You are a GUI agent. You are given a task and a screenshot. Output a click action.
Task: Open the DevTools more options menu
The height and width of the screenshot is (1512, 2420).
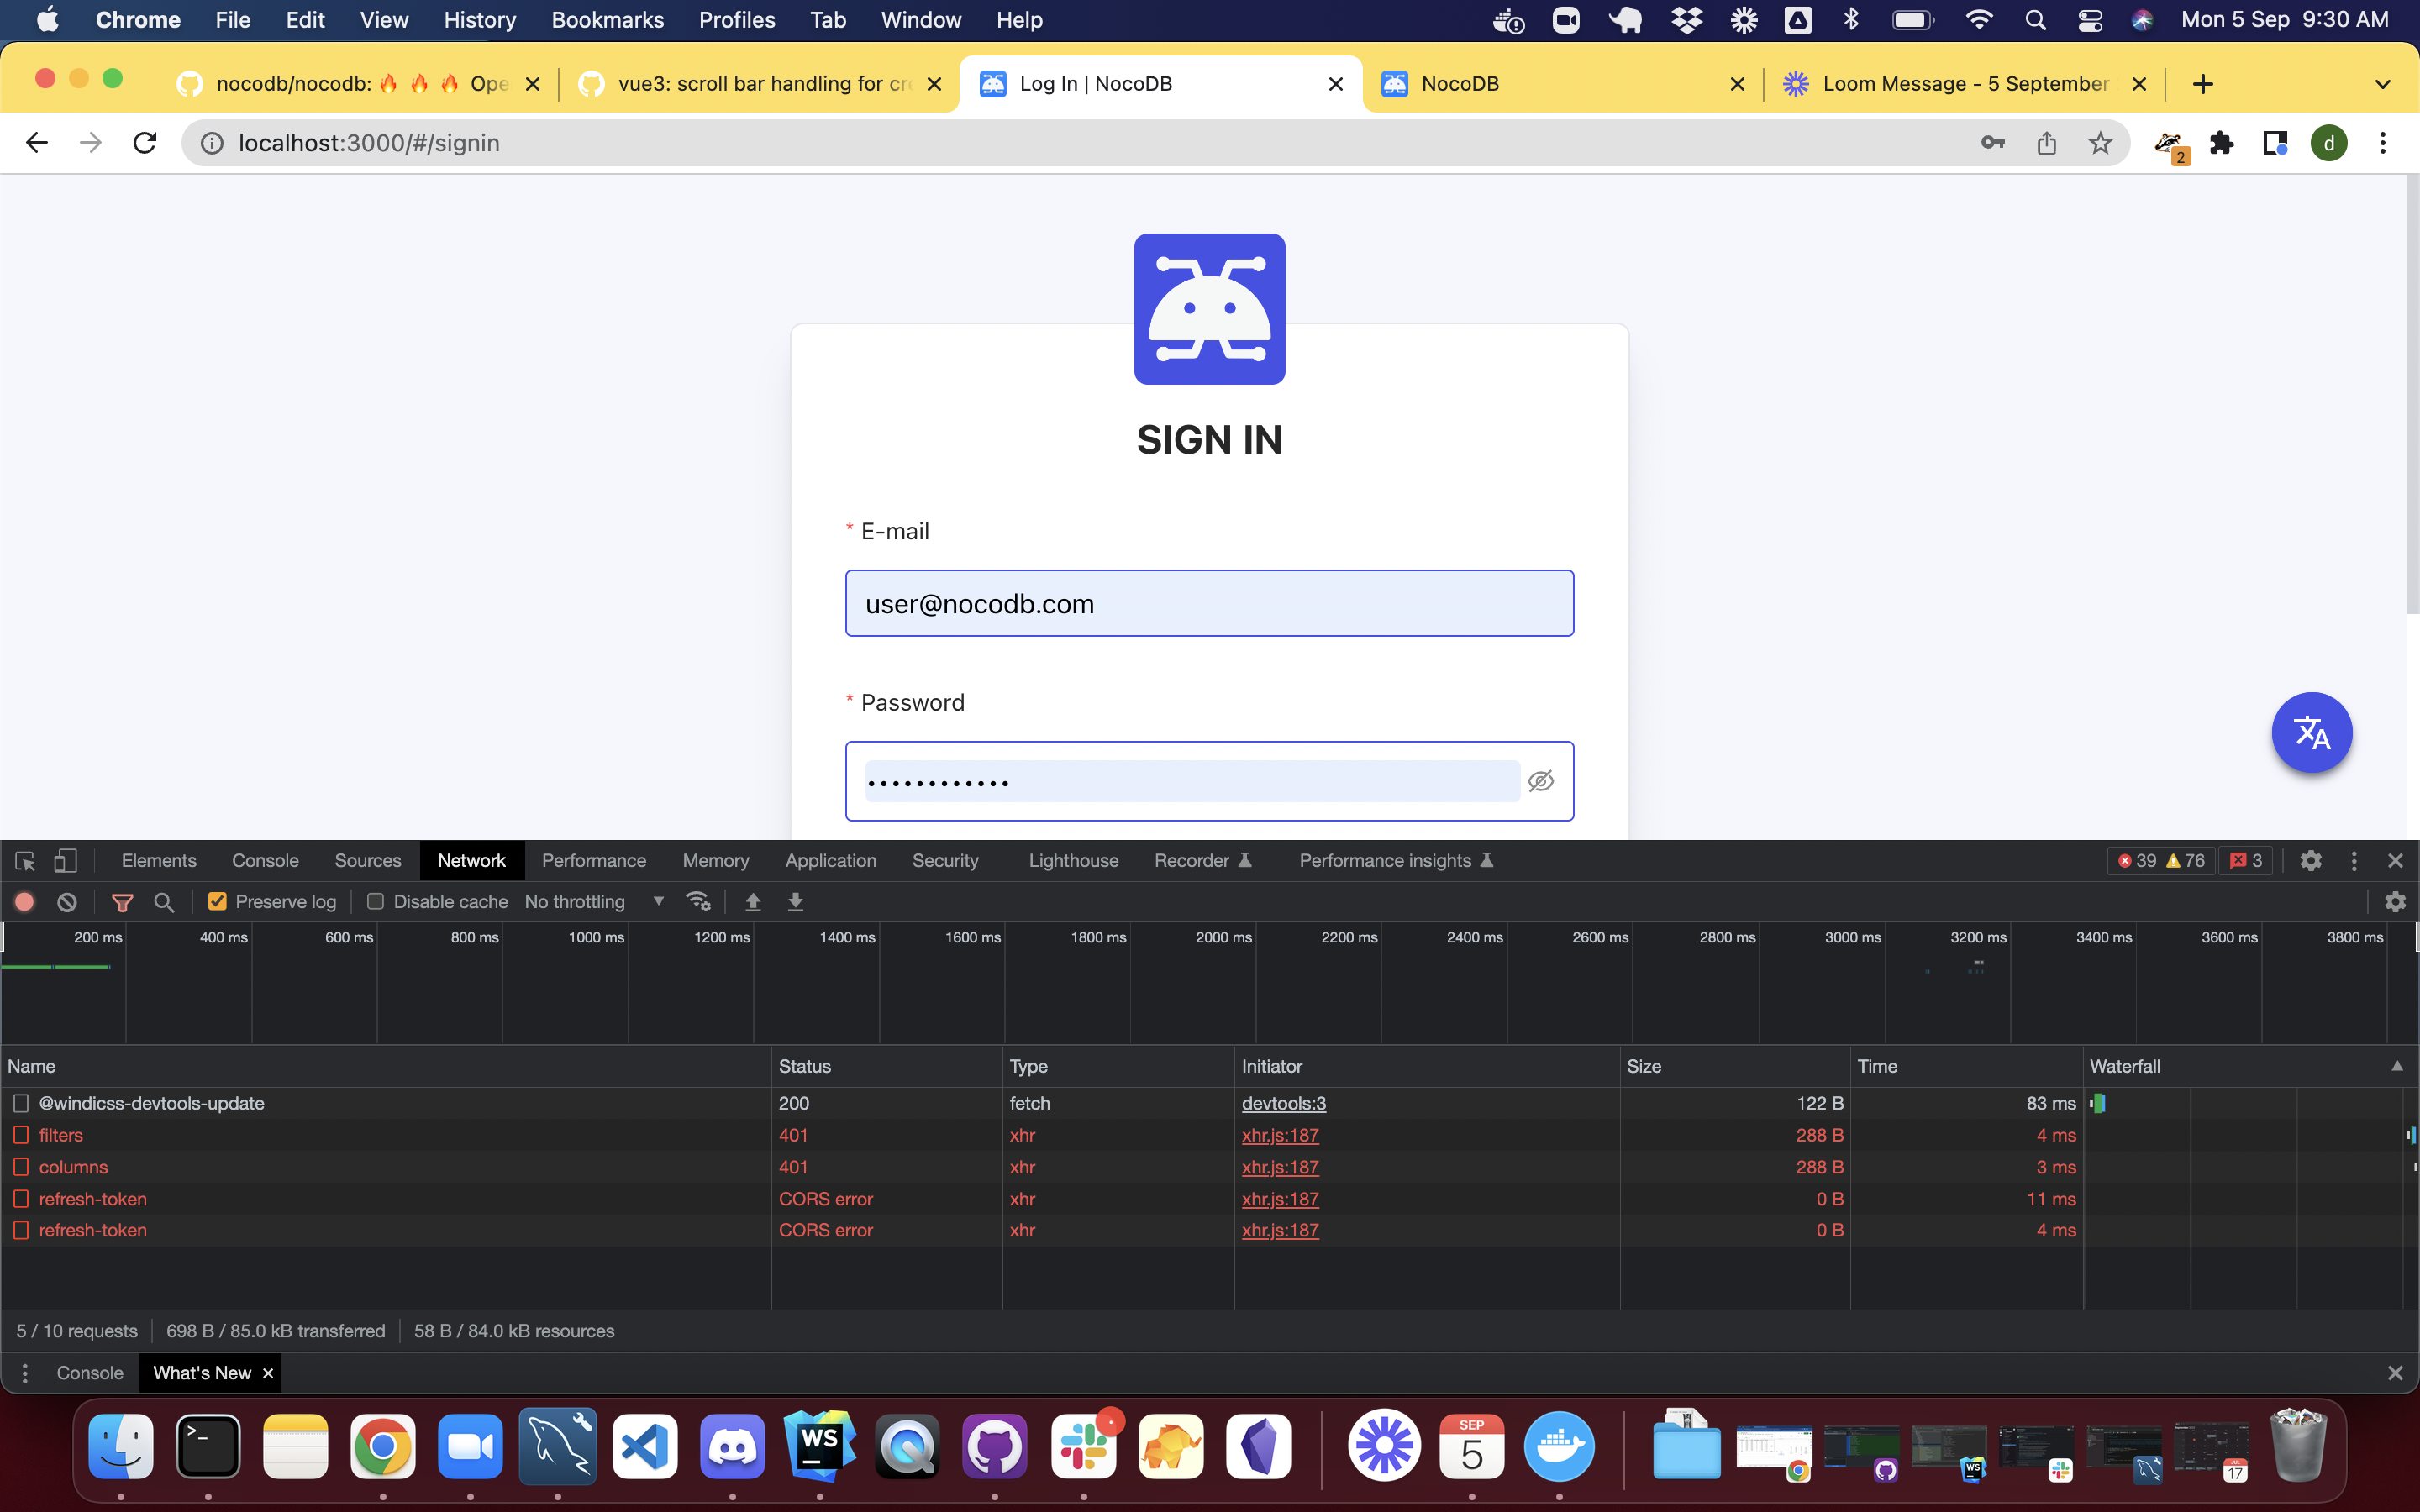coord(2354,860)
